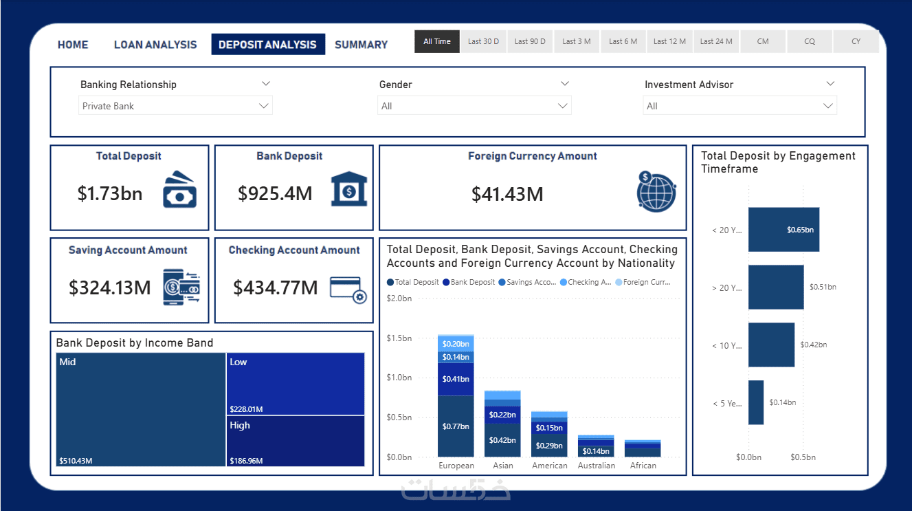Filter to Last 90 D
Image resolution: width=912 pixels, height=511 pixels.
click(530, 41)
